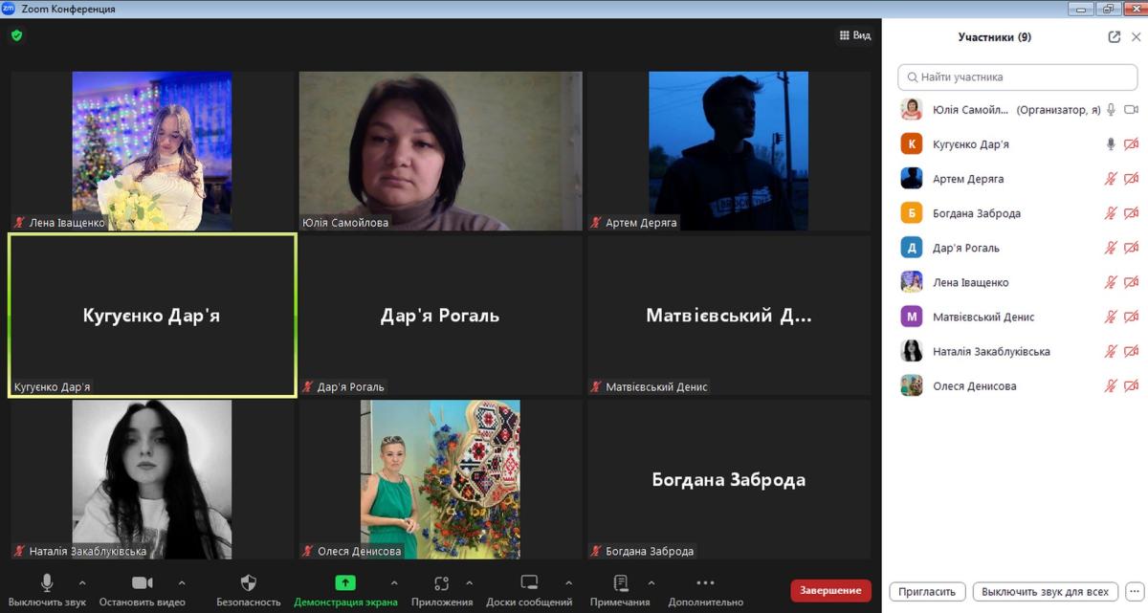Mute microphone with Выключить звук
Screen dimensions: 1148x613
pos(47,583)
